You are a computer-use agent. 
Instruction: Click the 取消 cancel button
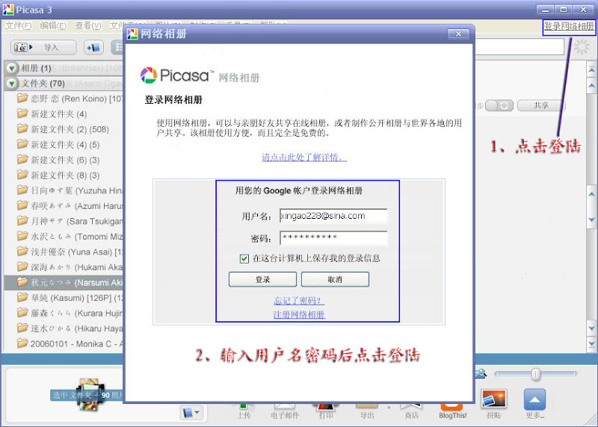tap(335, 279)
